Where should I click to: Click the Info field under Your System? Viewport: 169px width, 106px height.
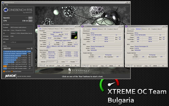(x=21, y=42)
